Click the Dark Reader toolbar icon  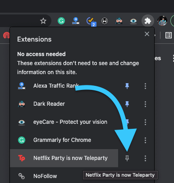(119, 21)
